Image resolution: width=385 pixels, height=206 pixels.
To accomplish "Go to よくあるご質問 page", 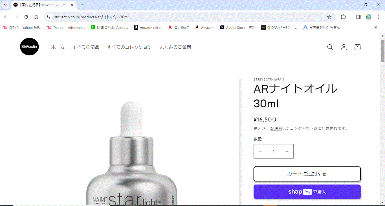I will coord(175,47).
